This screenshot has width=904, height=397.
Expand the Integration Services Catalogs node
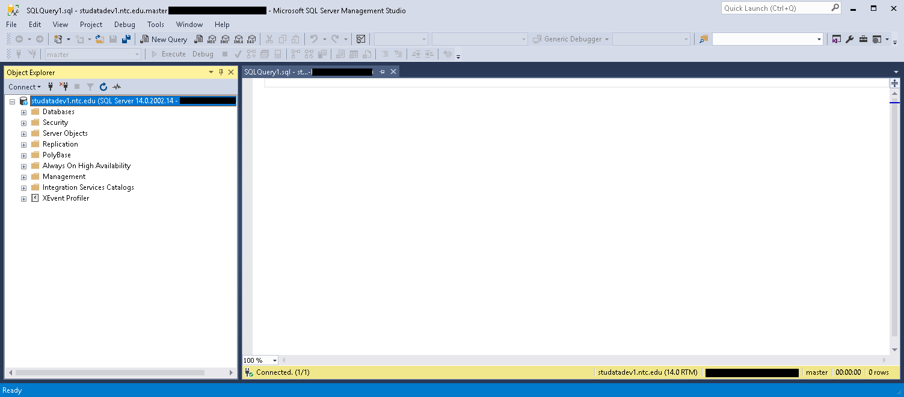[23, 187]
